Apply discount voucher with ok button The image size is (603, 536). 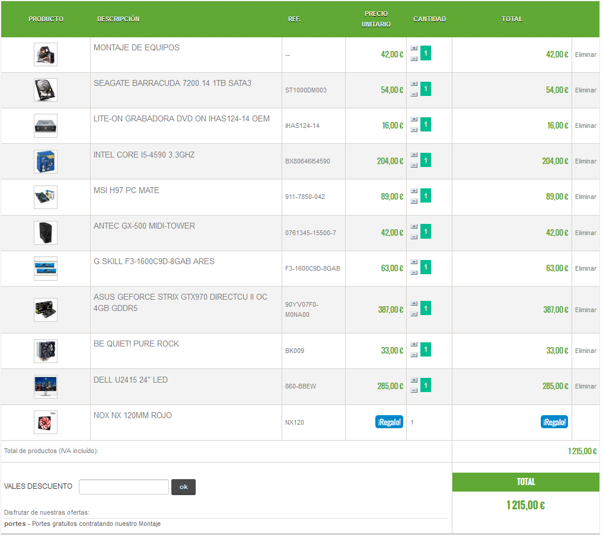pos(184,488)
